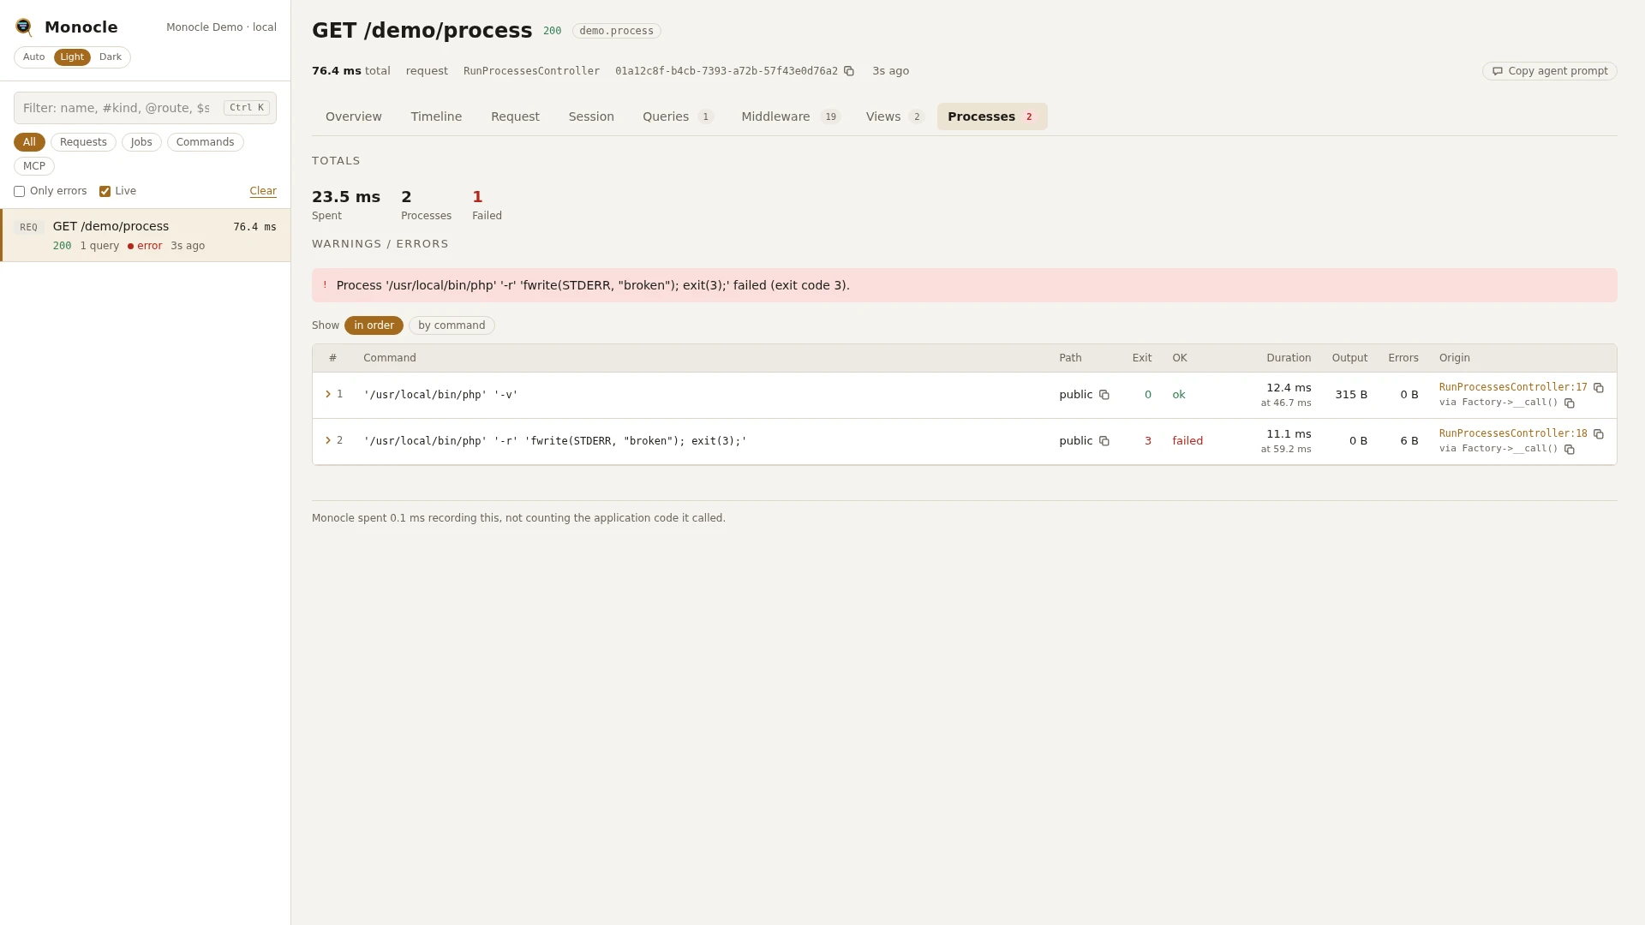Click the Origin column header

[1455, 358]
